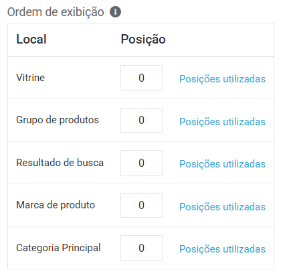
Task: Click the Ordem de exibição section title
Action: click(56, 12)
